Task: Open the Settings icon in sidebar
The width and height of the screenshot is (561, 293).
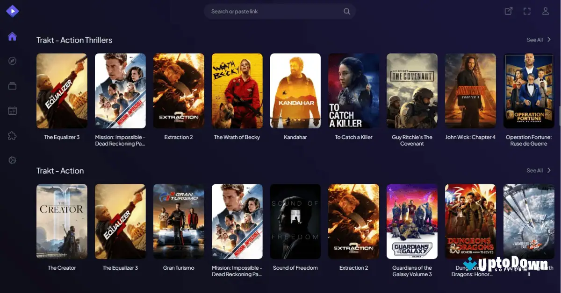Action: coord(12,160)
